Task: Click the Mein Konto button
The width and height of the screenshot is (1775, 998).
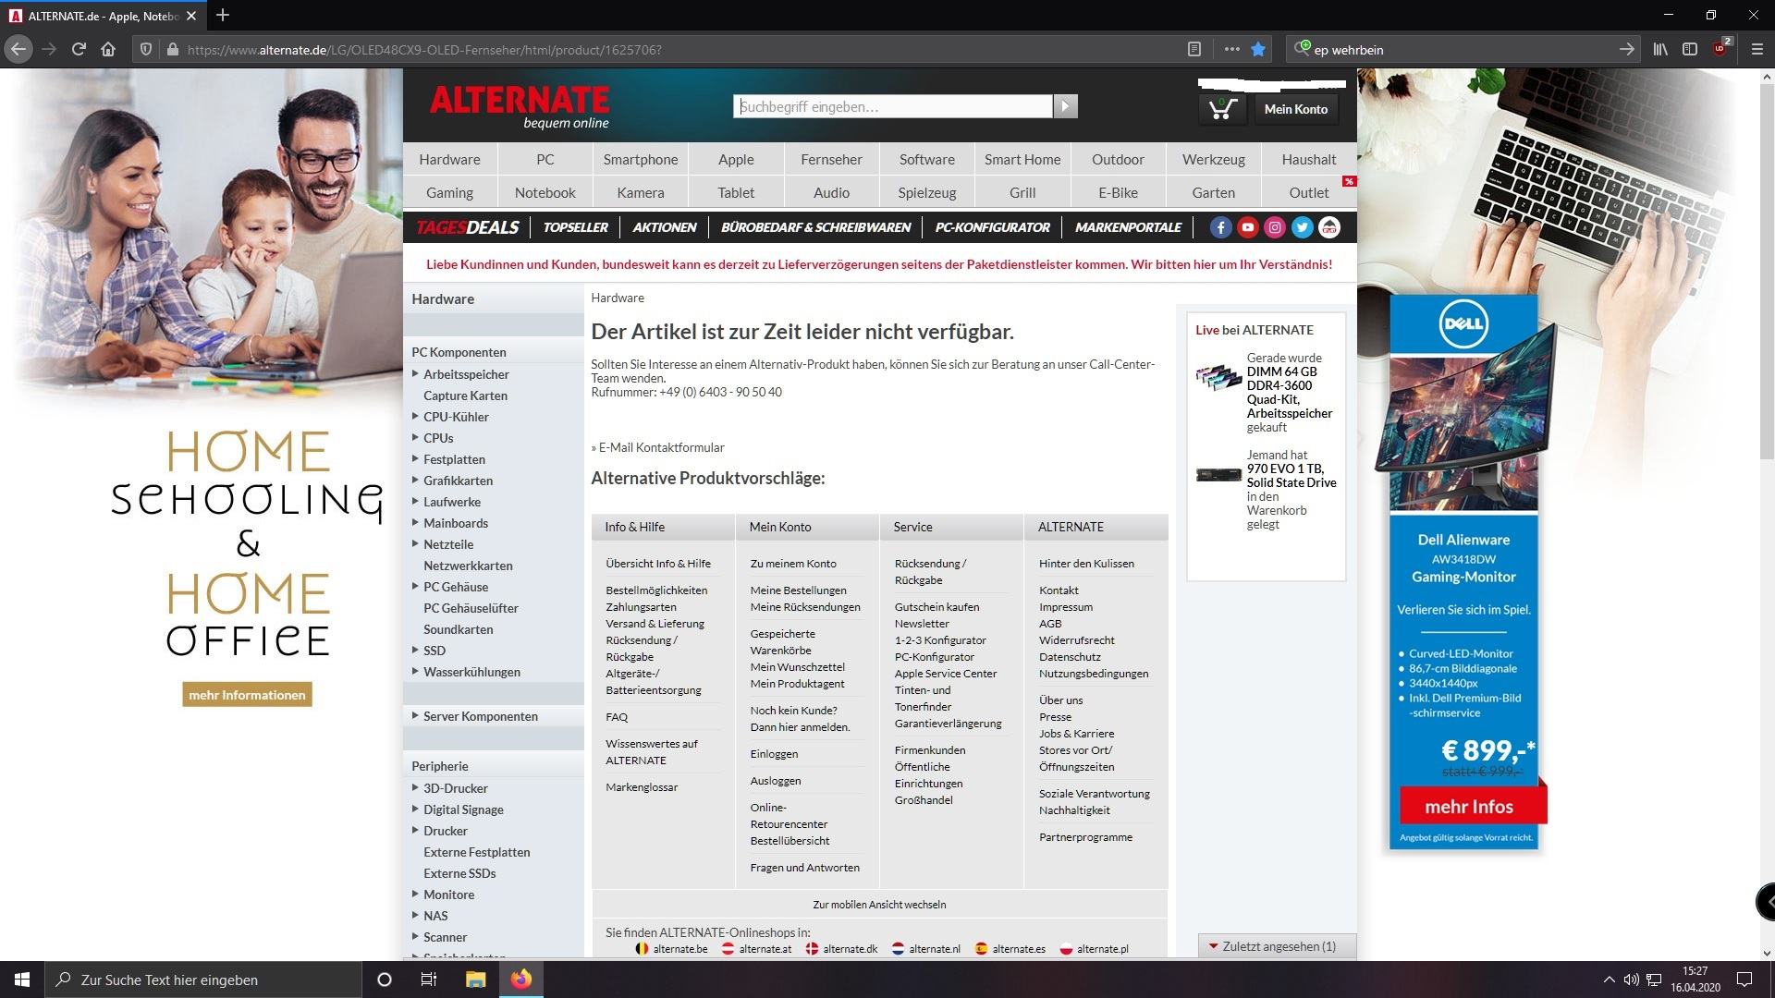Action: click(1295, 109)
